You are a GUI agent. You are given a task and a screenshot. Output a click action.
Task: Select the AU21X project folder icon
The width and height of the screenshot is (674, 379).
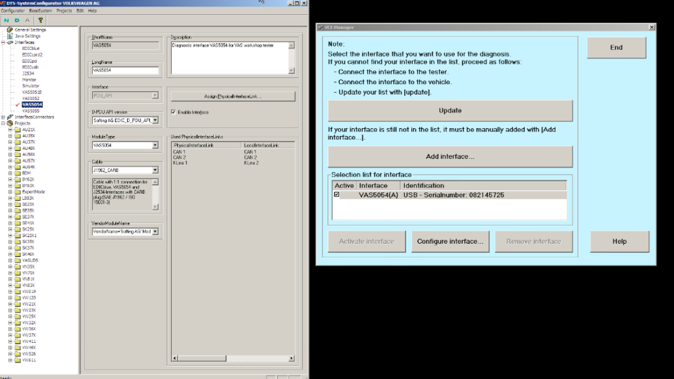tap(17, 129)
